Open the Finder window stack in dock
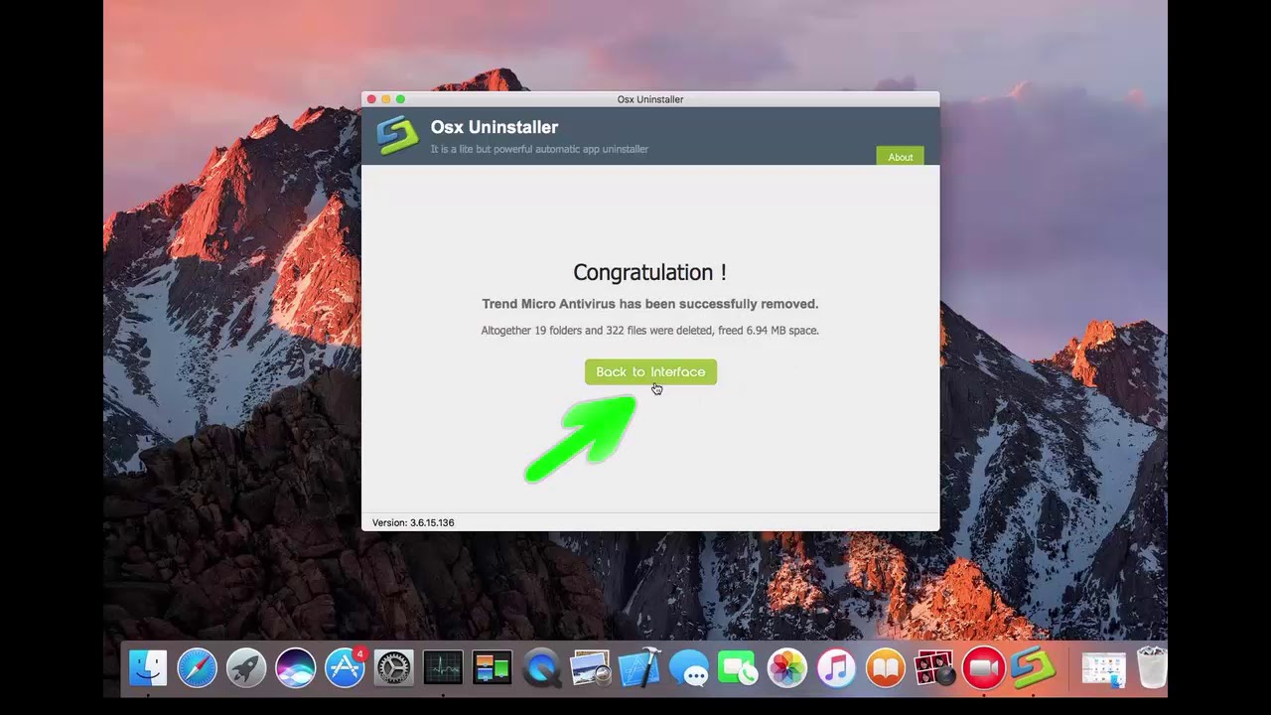 point(1103,668)
